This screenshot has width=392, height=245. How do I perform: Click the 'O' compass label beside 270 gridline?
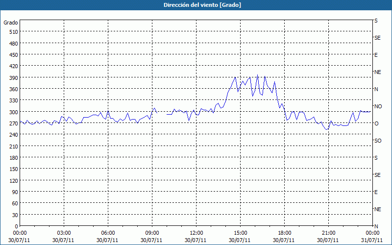coord(376,123)
